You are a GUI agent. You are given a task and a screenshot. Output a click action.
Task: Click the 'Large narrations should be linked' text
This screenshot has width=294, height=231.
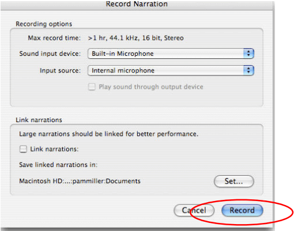(x=108, y=134)
